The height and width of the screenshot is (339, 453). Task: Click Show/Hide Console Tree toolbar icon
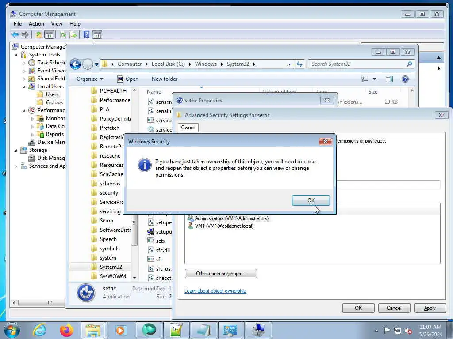pos(50,35)
